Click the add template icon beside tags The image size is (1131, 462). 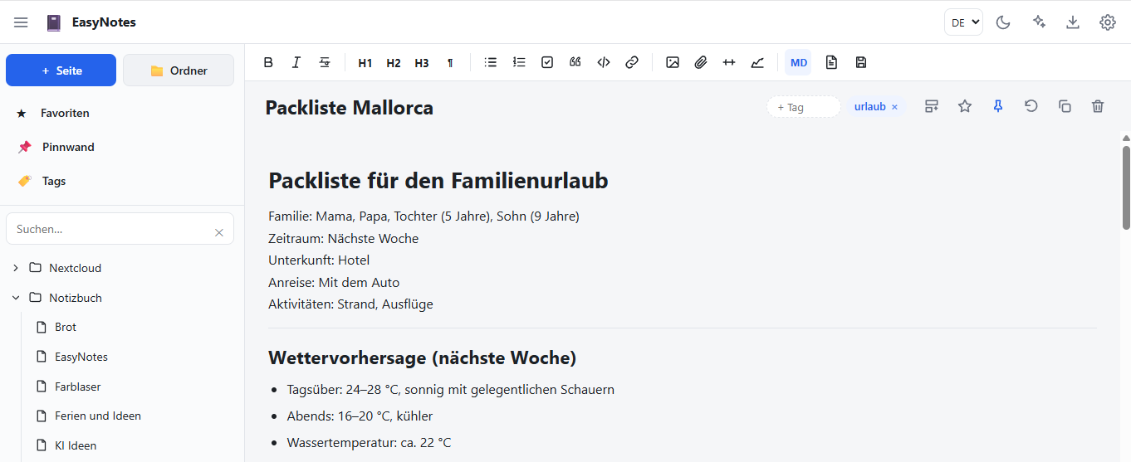pyautogui.click(x=932, y=106)
